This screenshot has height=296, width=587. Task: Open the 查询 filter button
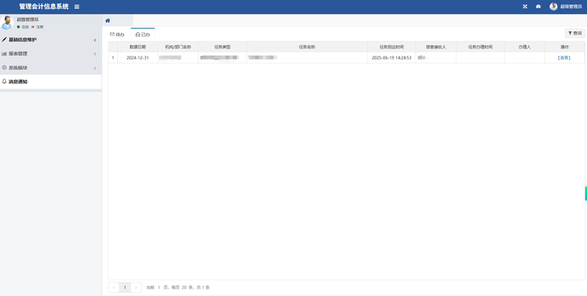[575, 33]
